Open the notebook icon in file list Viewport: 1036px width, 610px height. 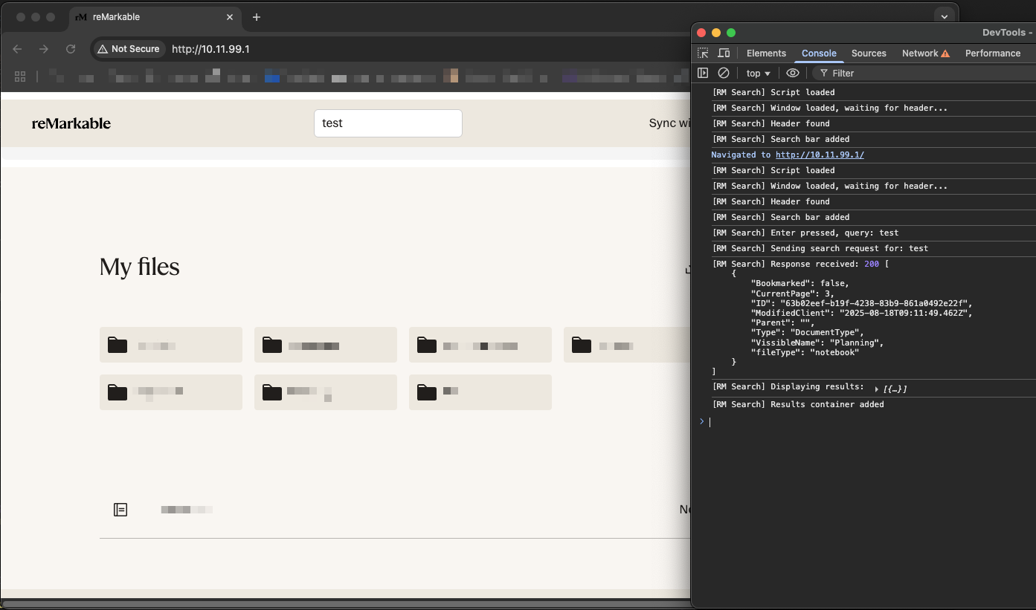pyautogui.click(x=120, y=510)
